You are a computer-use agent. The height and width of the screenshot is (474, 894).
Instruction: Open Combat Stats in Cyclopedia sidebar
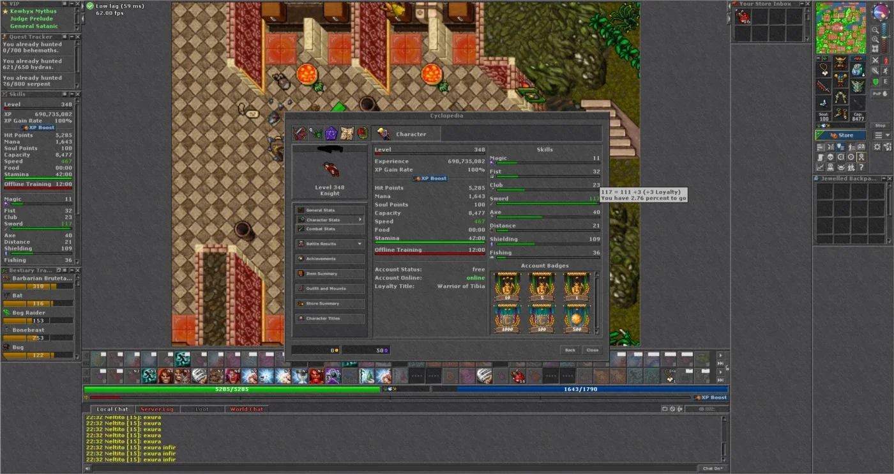(330, 229)
